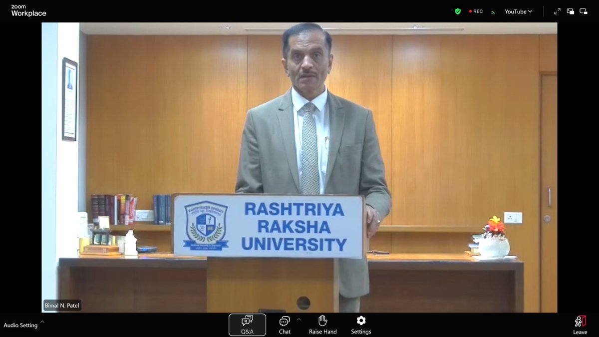This screenshot has width=599, height=337.
Task: Click the speaker video feed
Action: coord(299,167)
